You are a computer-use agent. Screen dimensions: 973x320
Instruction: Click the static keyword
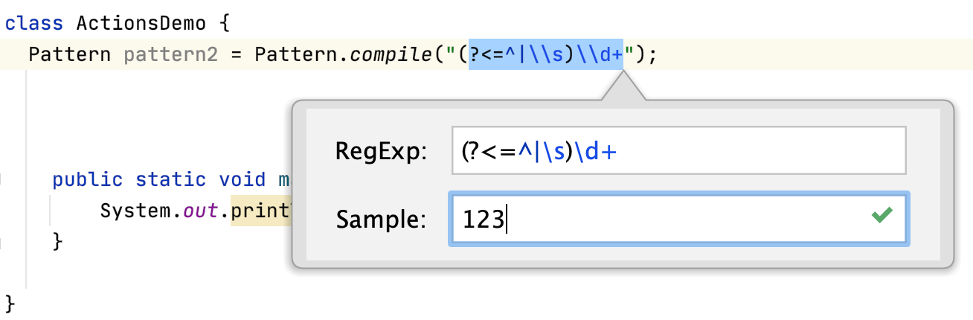170,179
